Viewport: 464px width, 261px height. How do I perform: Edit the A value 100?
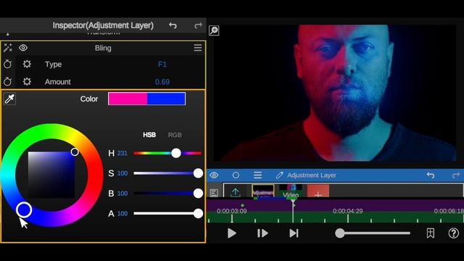point(123,214)
